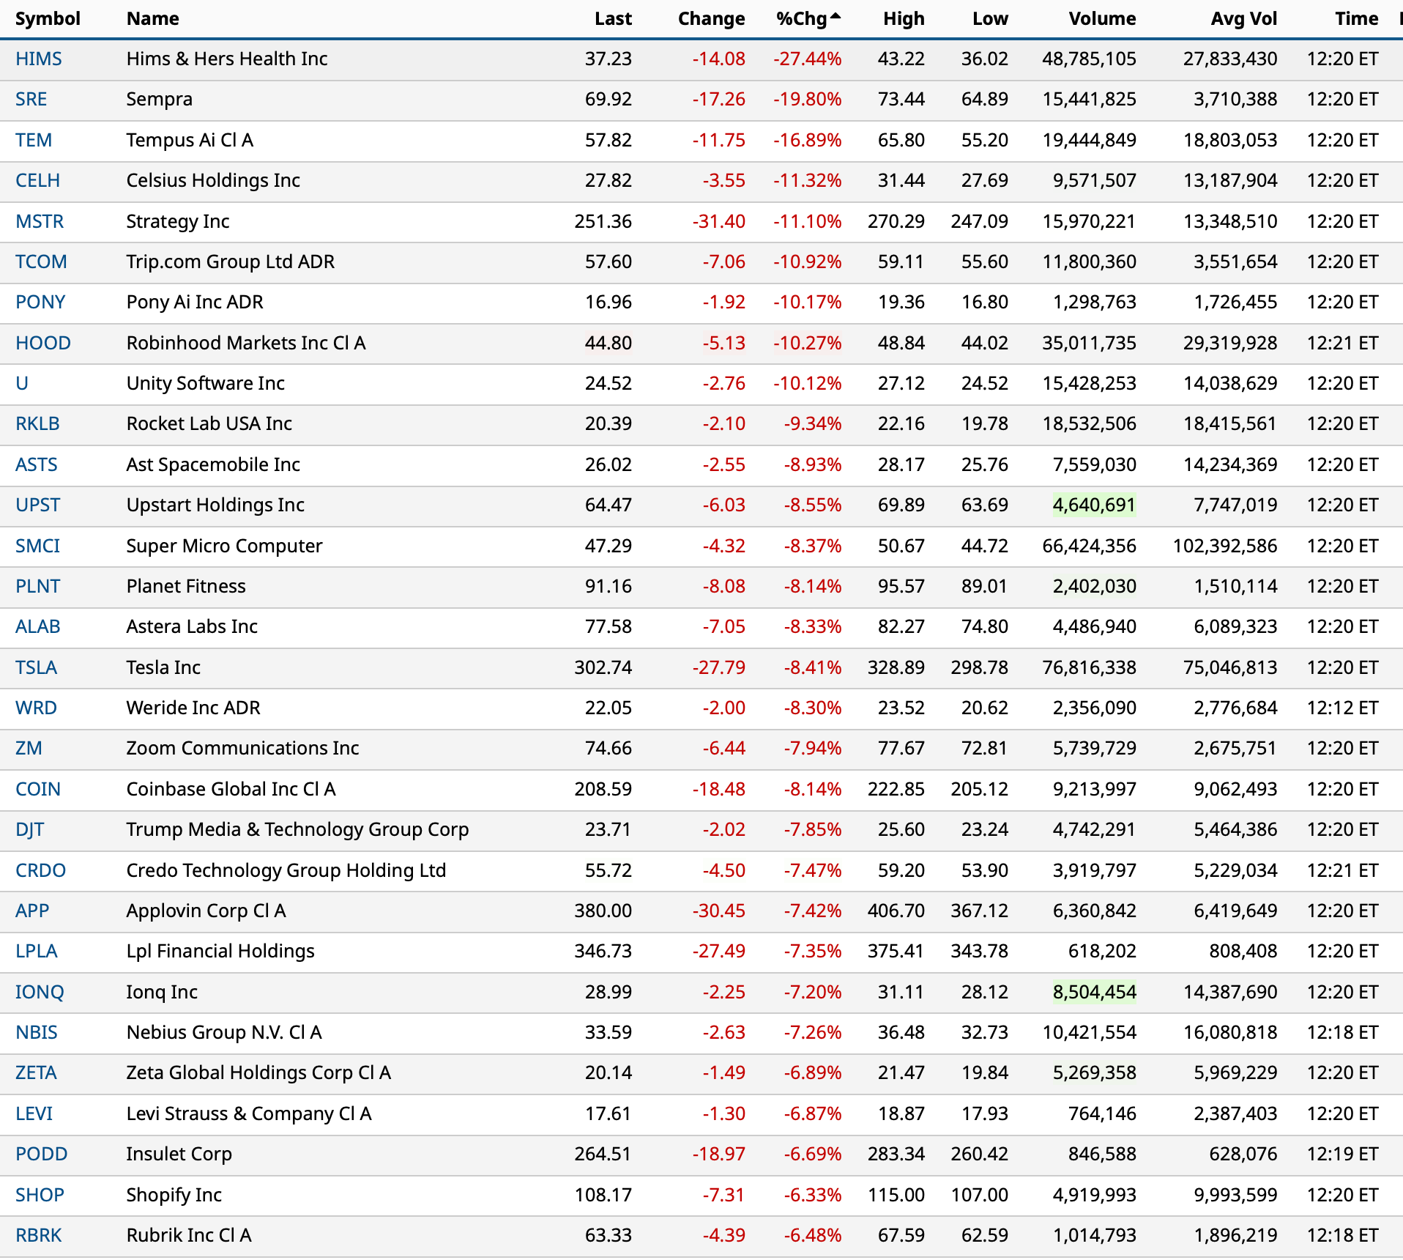
Task: Click the highlighted UPST volume cell
Action: (1093, 505)
